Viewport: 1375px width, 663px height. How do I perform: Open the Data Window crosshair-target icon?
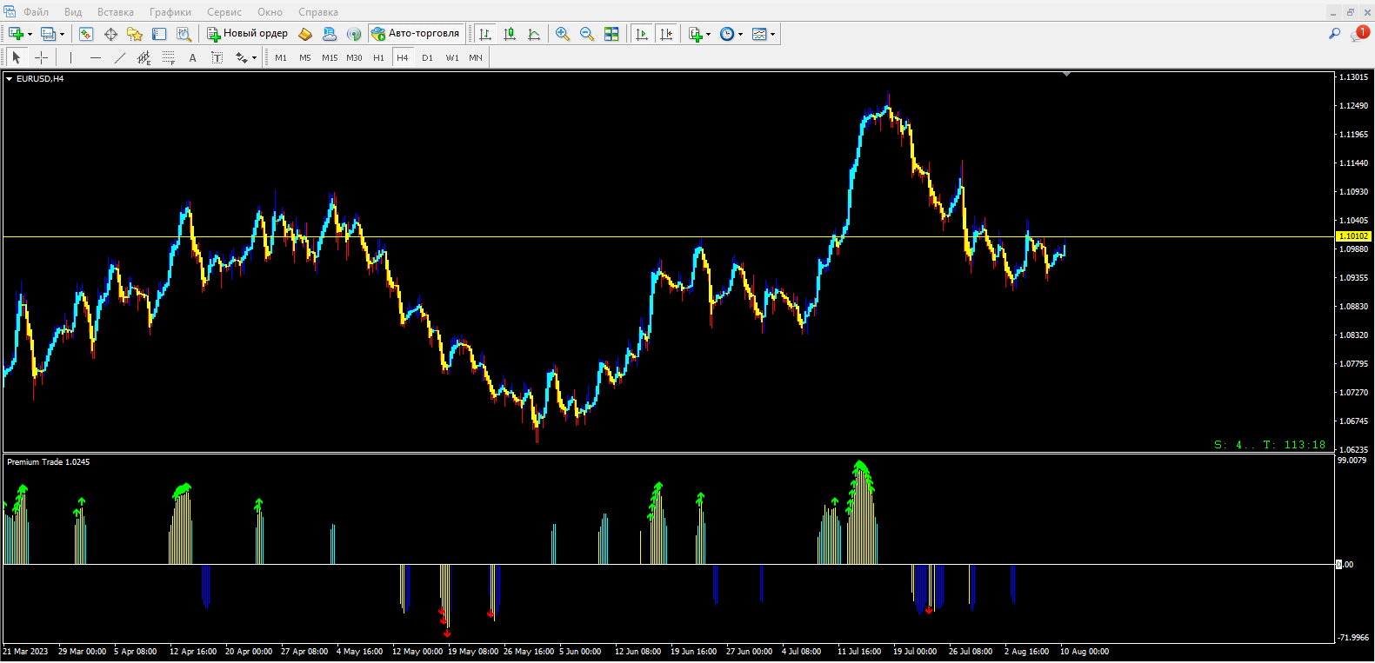click(x=110, y=34)
